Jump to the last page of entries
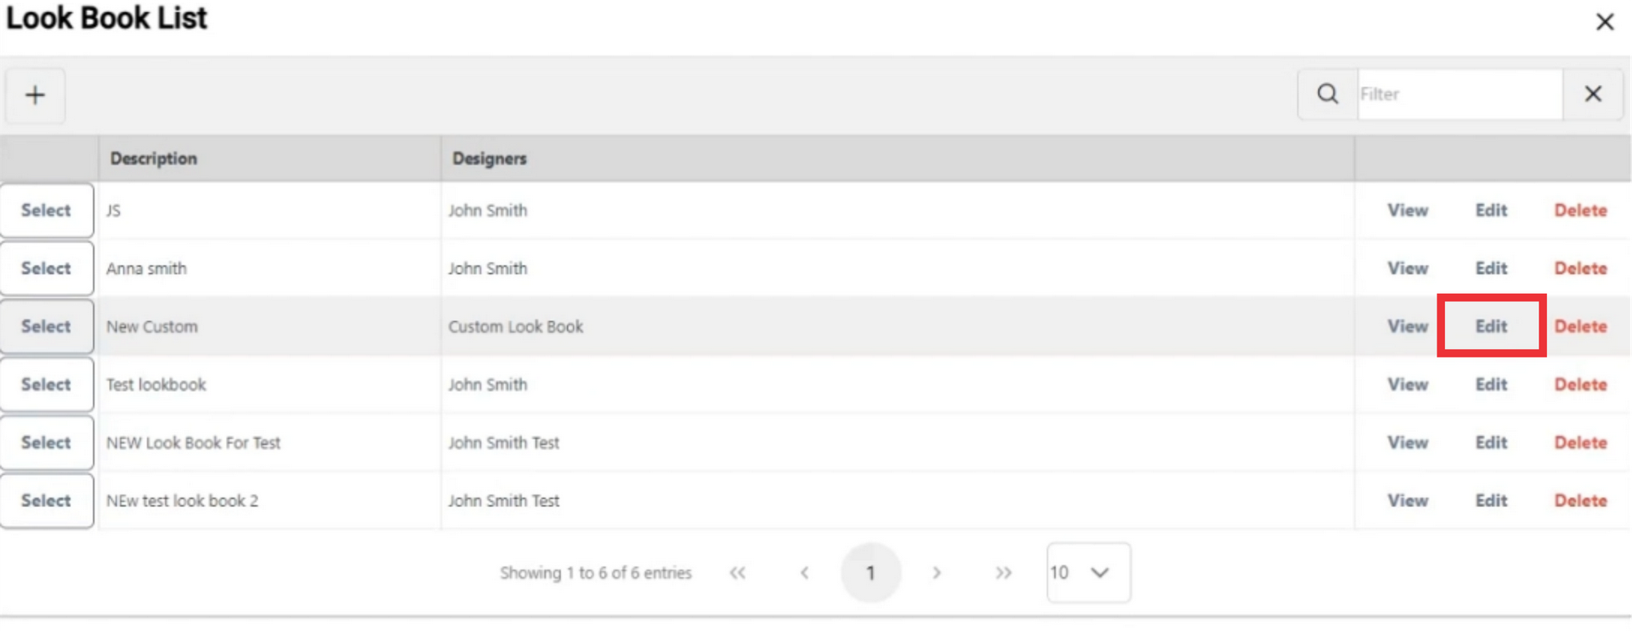 tap(1003, 573)
